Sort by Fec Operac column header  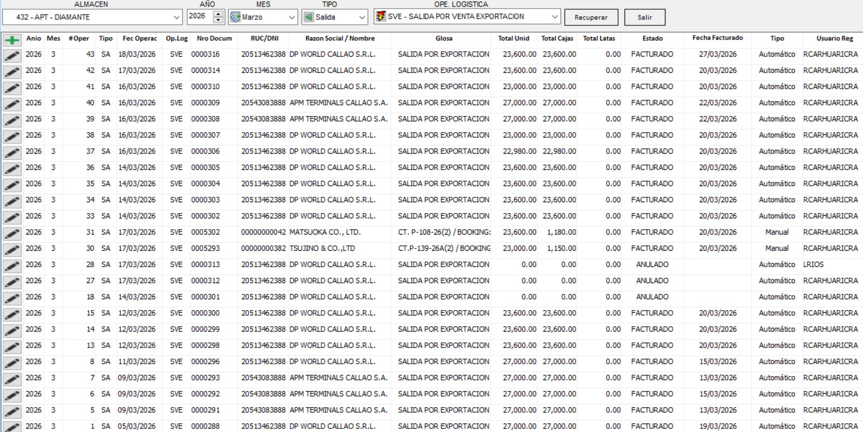tap(140, 38)
